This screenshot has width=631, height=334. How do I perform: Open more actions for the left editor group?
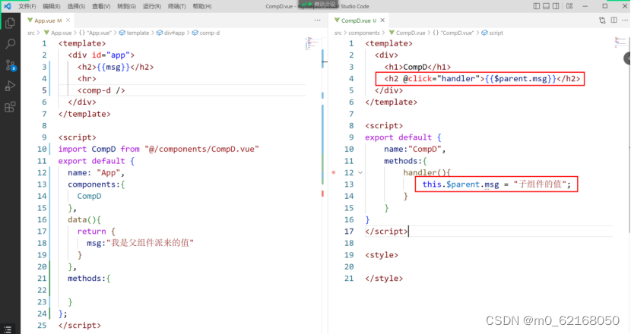[x=318, y=20]
